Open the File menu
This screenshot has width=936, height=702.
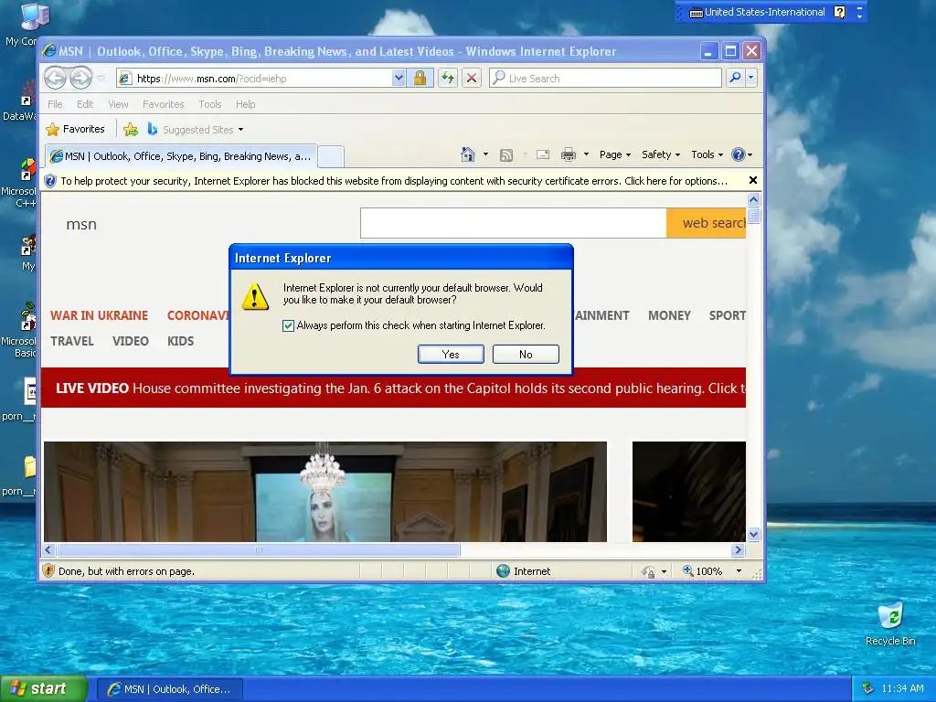click(x=55, y=104)
